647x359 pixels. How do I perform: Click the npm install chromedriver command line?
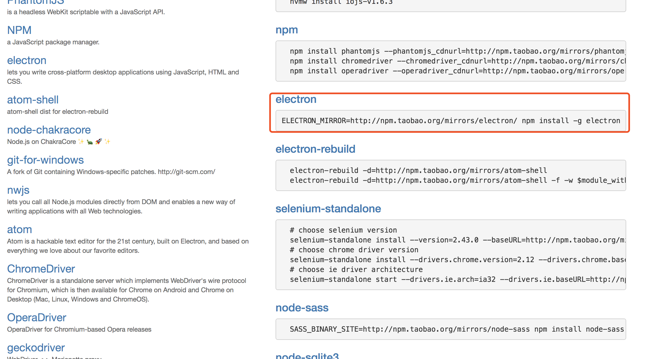tap(458, 61)
